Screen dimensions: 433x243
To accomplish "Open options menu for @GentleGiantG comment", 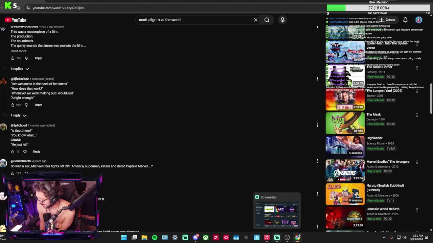I will click(317, 161).
